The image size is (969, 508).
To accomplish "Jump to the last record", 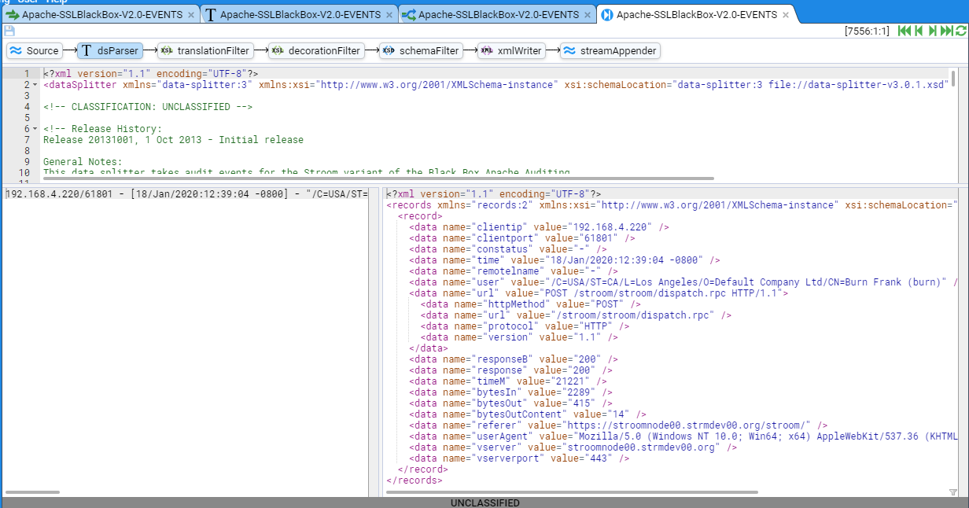I will 946,31.
